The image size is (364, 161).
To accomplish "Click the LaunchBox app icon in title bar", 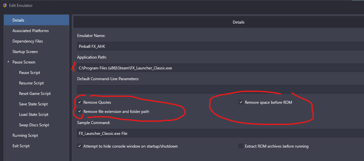I will pyautogui.click(x=5, y=5).
